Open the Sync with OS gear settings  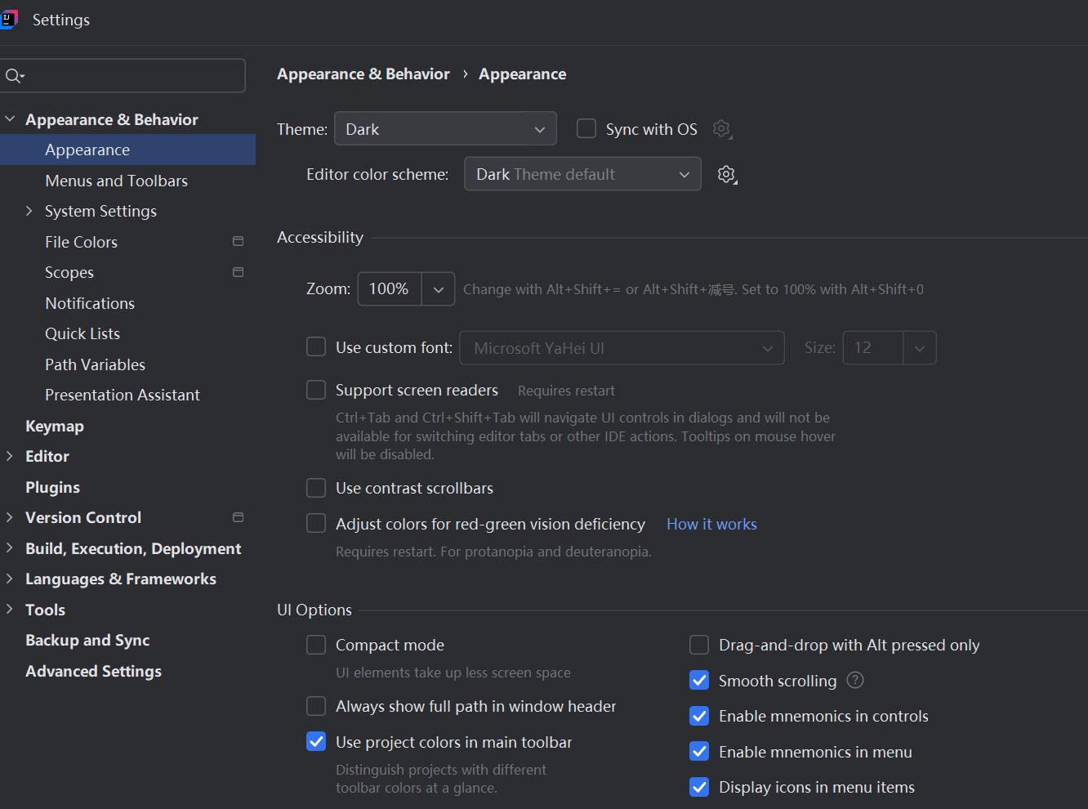point(722,129)
